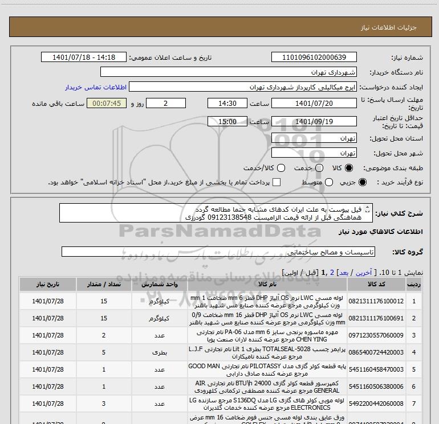This screenshot has height=424, width=439.
Task: Select item code 0971230557060009
Action: tap(376, 335)
